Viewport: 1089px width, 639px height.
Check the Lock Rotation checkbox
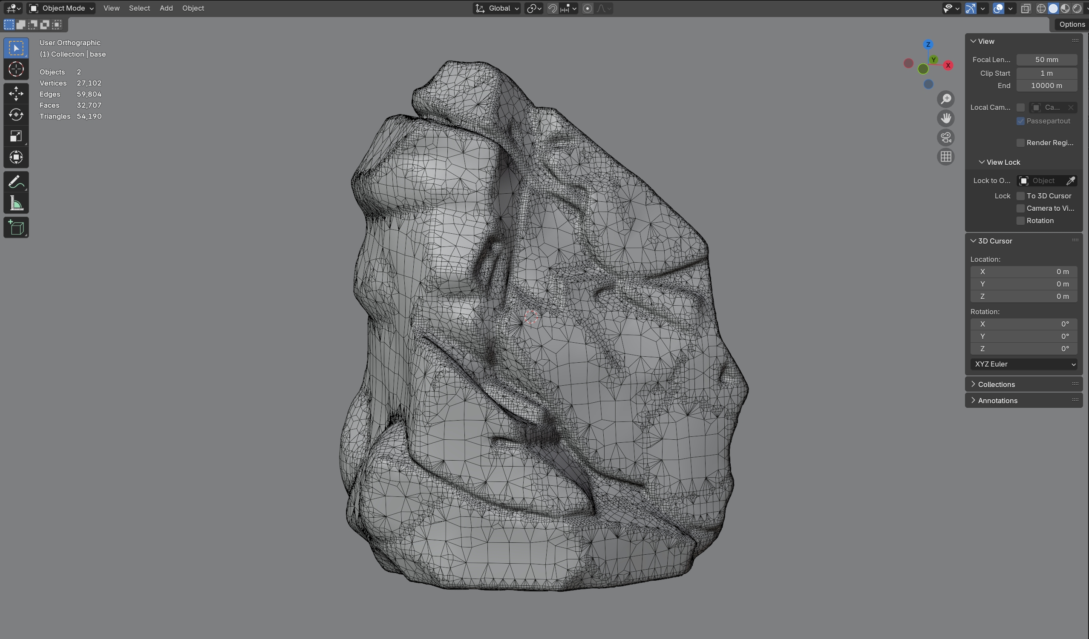[1020, 221]
